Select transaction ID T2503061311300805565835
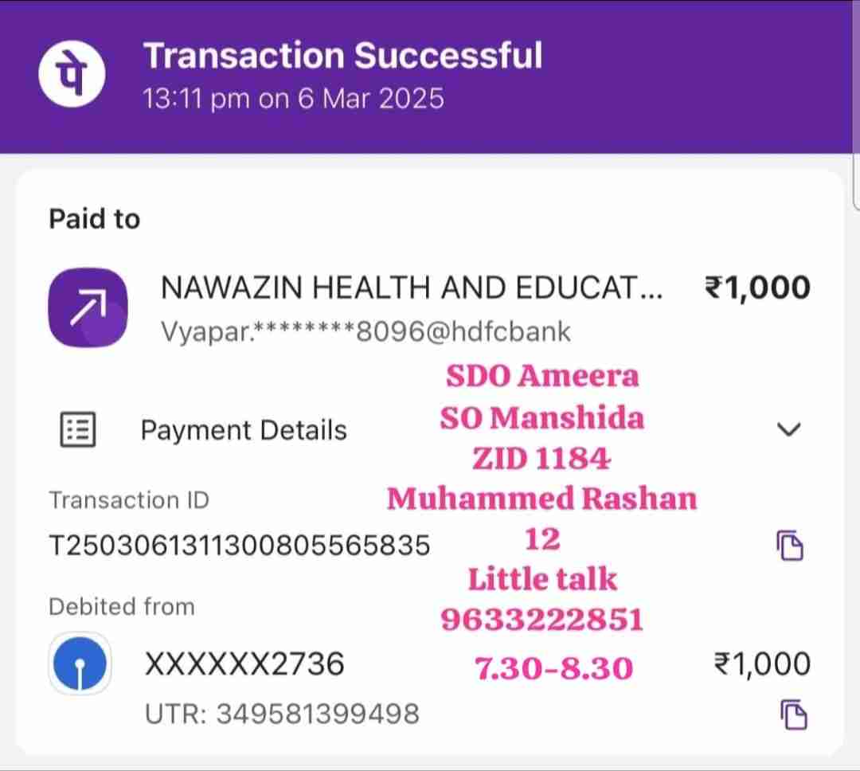 pyautogui.click(x=240, y=546)
